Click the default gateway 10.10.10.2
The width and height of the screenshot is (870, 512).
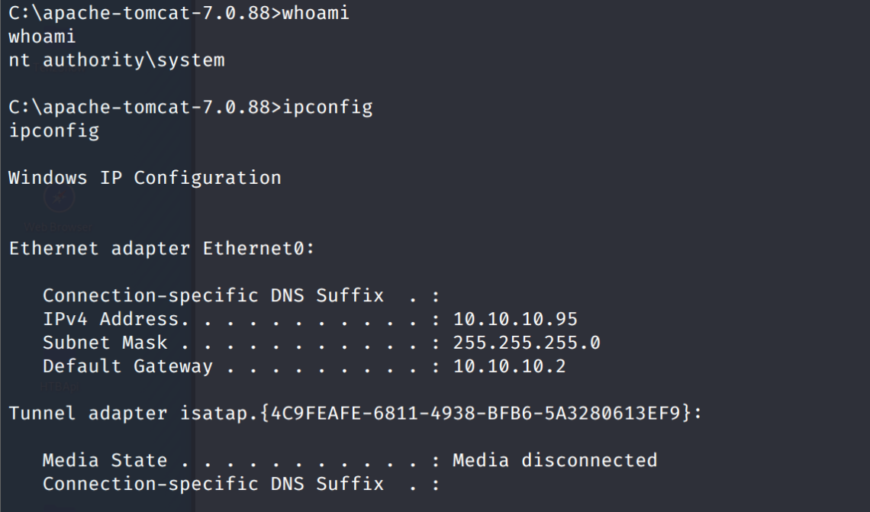point(510,366)
